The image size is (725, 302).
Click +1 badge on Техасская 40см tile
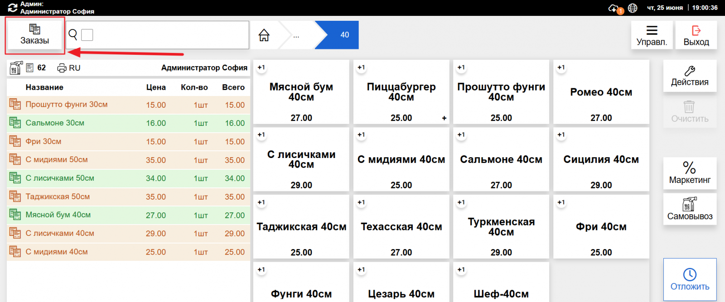tap(361, 202)
